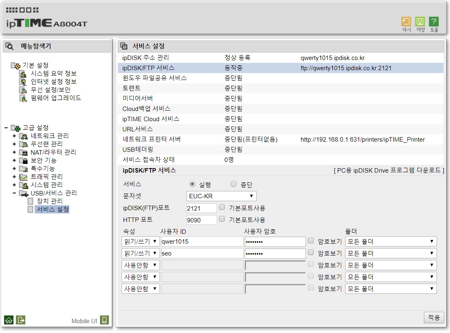450x333 pixels.
Task: Click the 다시 (refresh) icon
Action: [406, 22]
